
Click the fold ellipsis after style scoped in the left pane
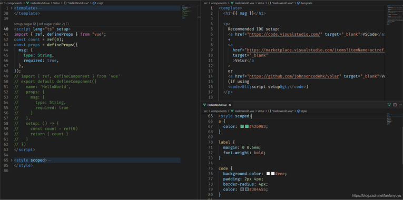pyautogui.click(x=50, y=160)
